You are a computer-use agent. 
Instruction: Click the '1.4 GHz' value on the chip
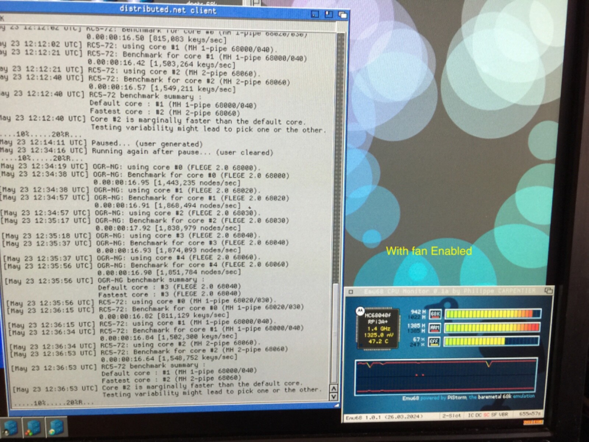pos(378,329)
